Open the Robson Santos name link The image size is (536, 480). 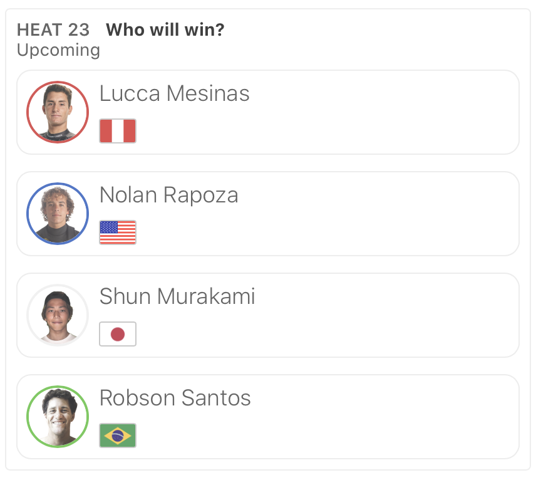click(x=175, y=398)
